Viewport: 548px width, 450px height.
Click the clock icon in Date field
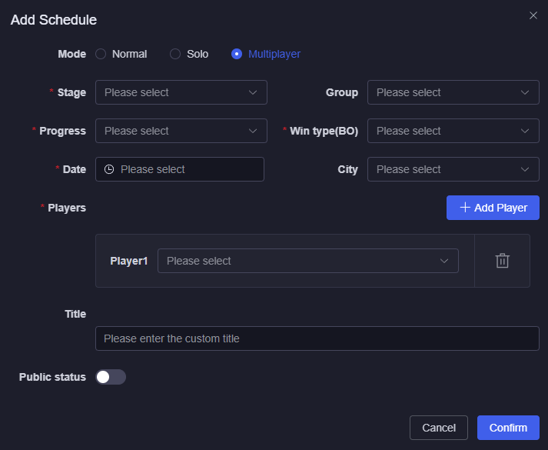(x=109, y=169)
